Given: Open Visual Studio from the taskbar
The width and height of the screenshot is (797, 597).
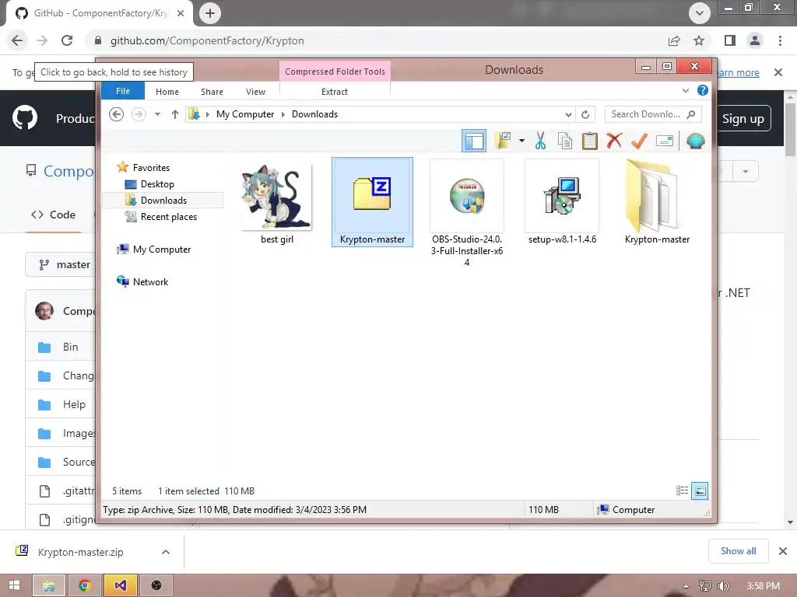Looking at the screenshot, I should pyautogui.click(x=121, y=585).
